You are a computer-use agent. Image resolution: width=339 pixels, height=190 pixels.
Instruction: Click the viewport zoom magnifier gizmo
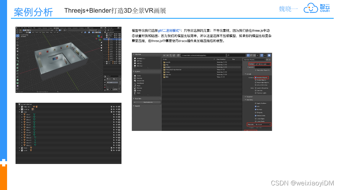pyautogui.click(x=101, y=43)
